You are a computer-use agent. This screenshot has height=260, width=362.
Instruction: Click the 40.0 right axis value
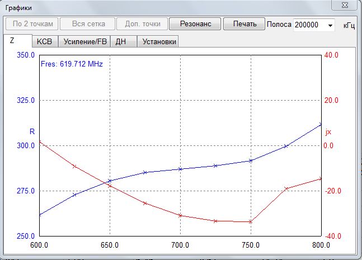(x=331, y=55)
